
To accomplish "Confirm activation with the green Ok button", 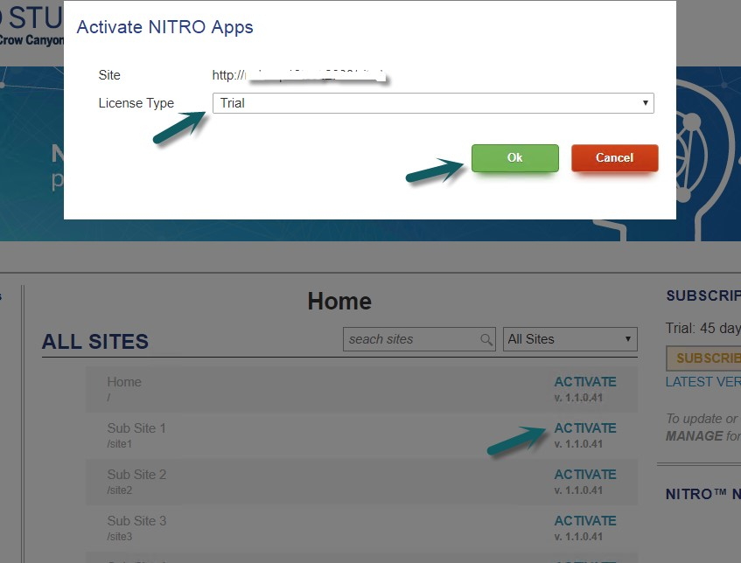I will (514, 157).
